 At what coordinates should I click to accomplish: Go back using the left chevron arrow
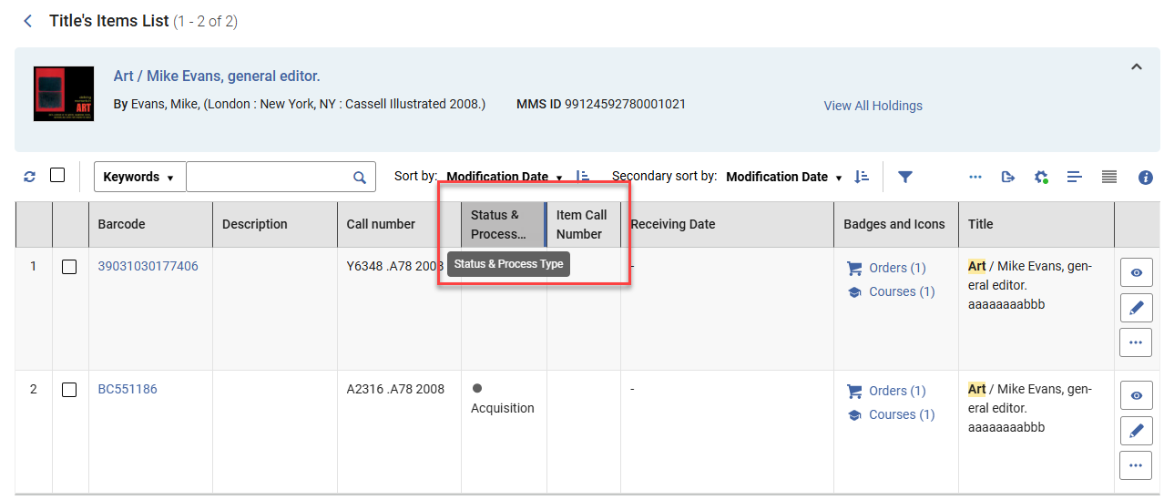(28, 21)
